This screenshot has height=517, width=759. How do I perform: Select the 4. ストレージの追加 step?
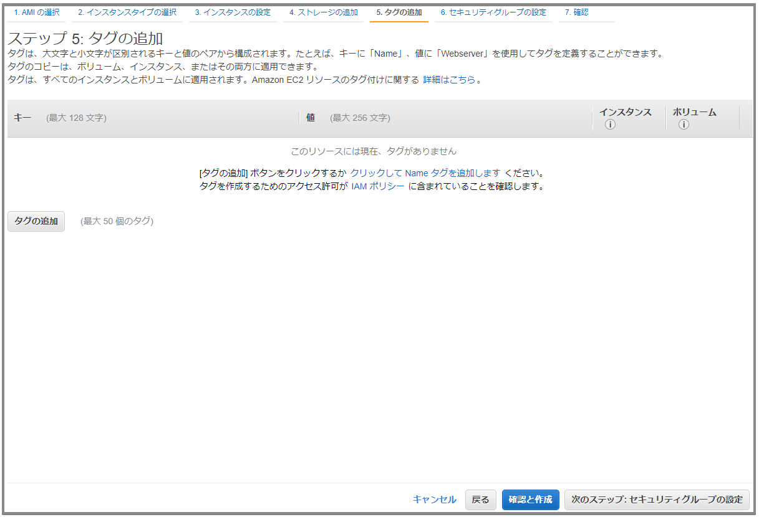tap(323, 12)
